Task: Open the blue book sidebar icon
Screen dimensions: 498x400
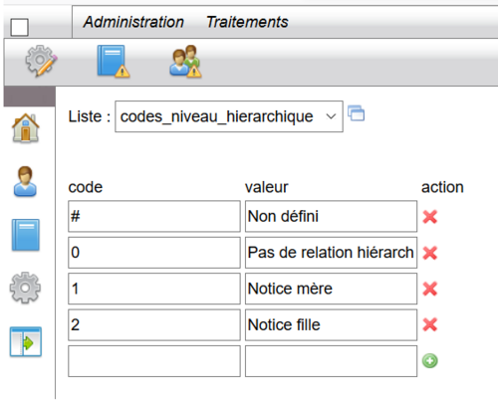Action: 26,235
